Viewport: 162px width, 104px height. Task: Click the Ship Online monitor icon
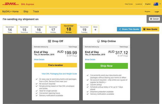point(98,41)
